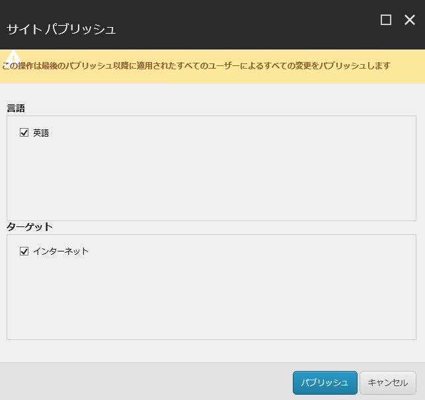
Task: Click the warning triangle icon
Action: (x=13, y=56)
